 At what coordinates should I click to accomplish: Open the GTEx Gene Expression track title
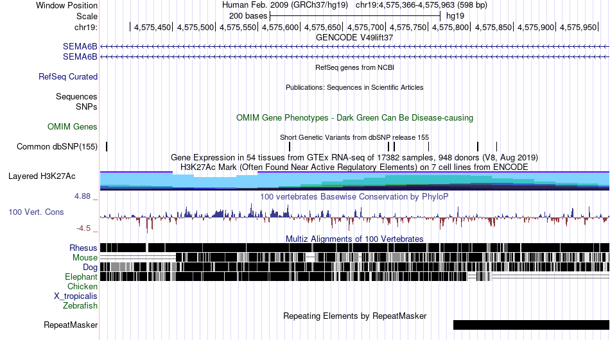point(354,157)
